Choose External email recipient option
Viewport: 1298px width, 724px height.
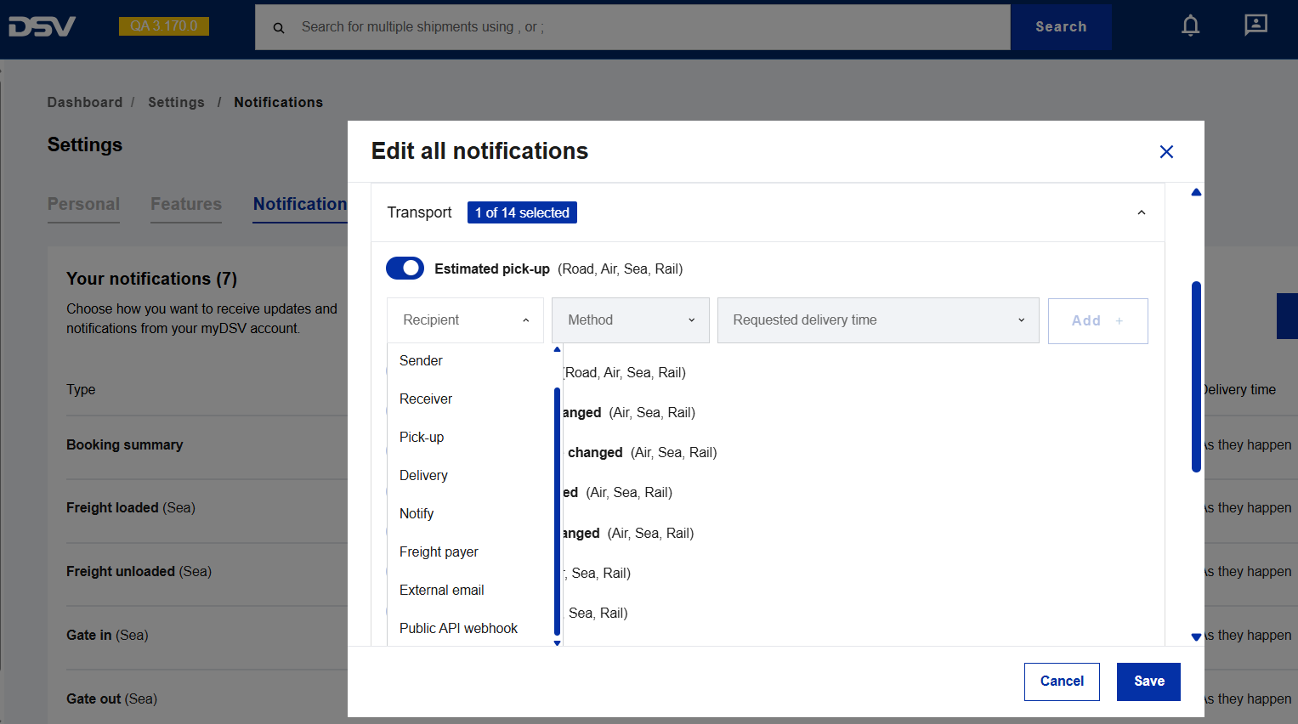(x=442, y=591)
